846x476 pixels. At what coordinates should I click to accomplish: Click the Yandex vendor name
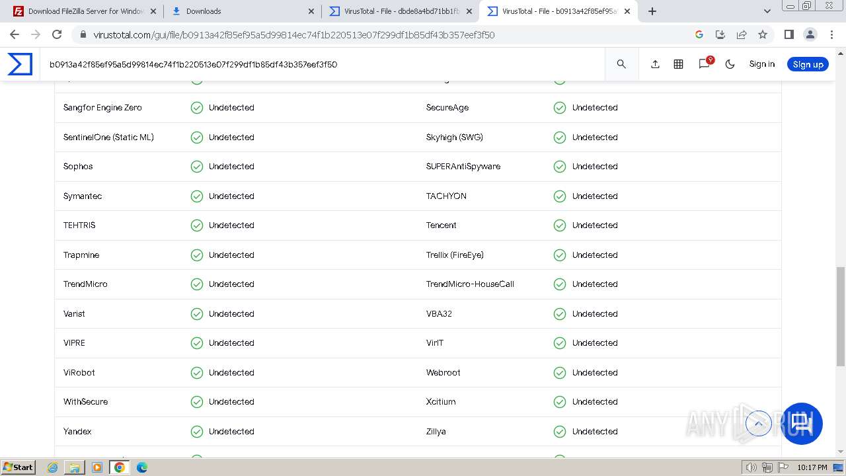tap(77, 432)
